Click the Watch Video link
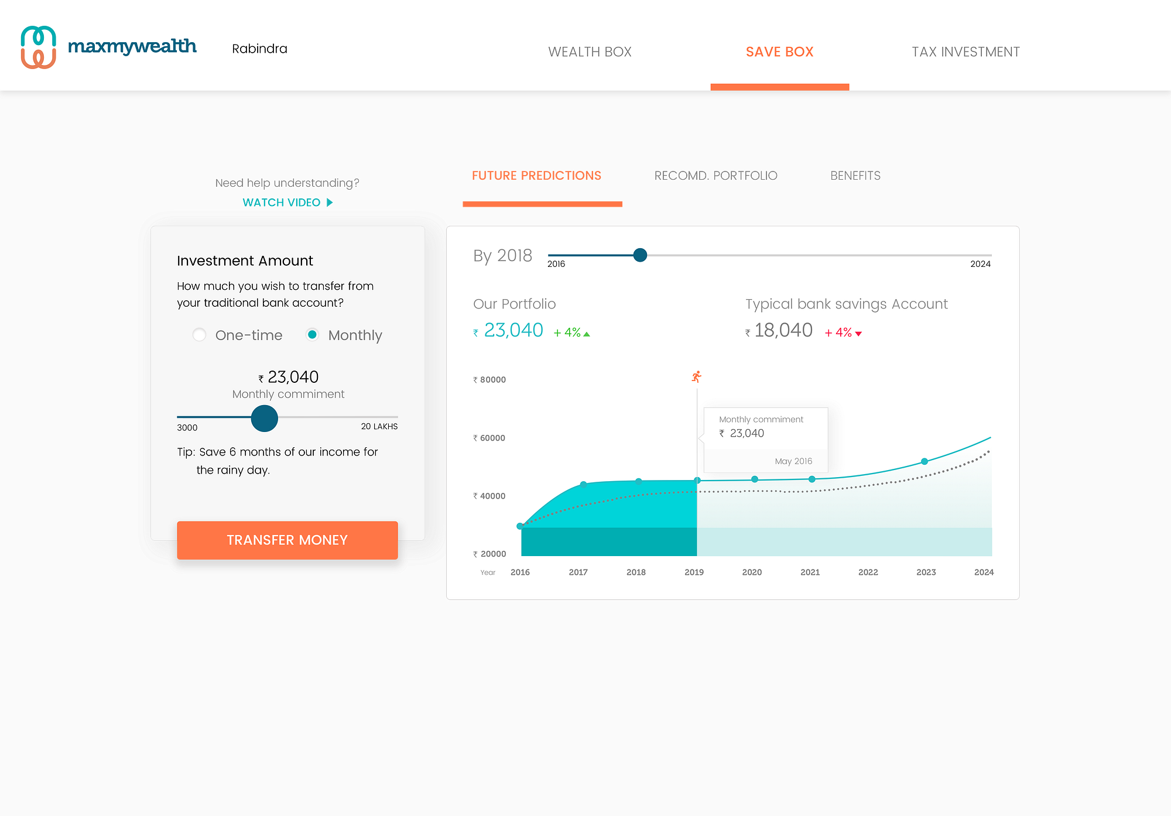The image size is (1171, 816). 282,203
